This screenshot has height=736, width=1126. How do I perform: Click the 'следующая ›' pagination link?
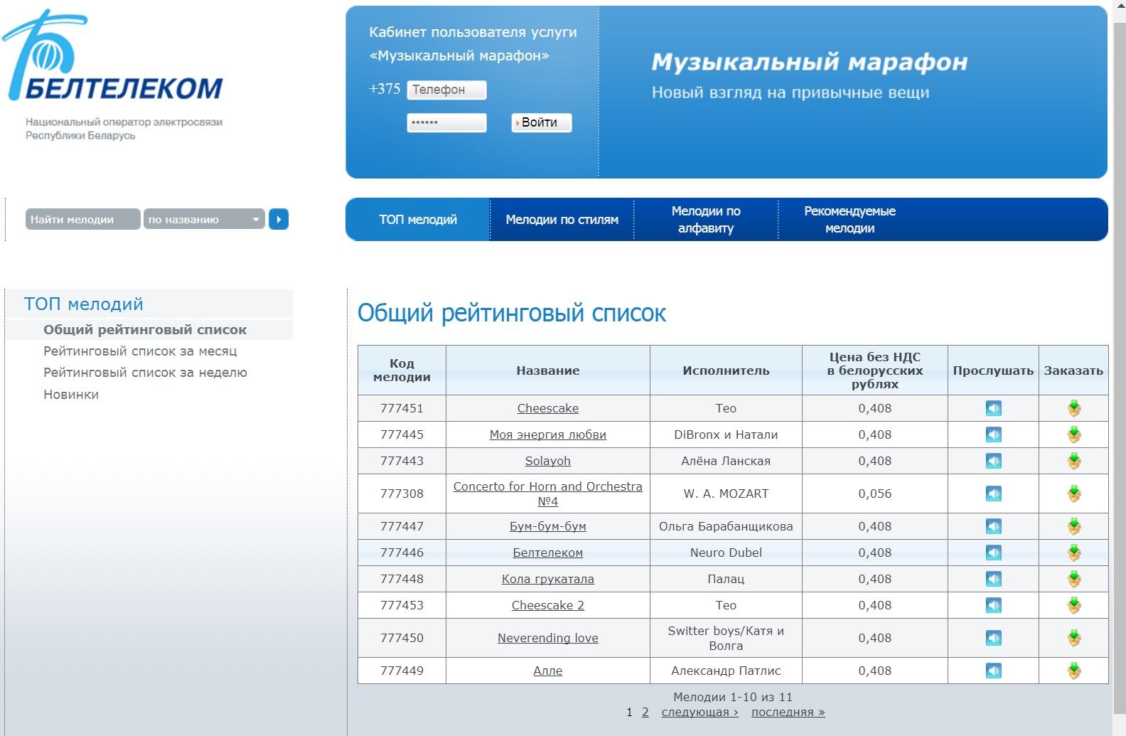coord(700,712)
